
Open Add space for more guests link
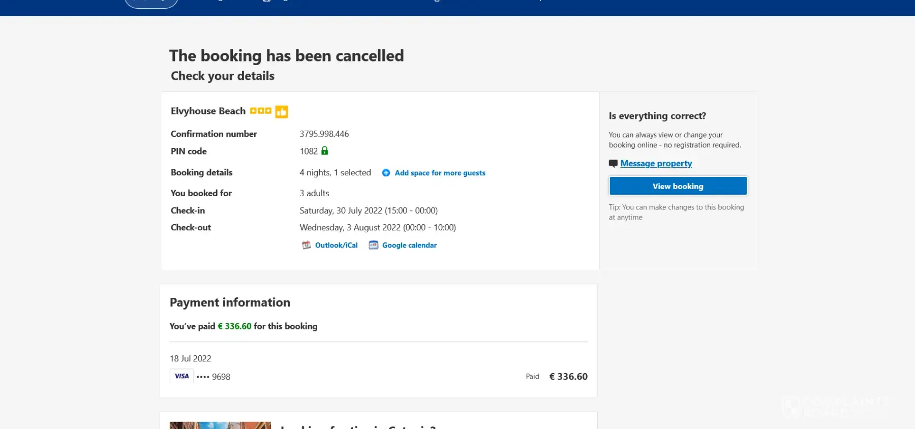440,173
